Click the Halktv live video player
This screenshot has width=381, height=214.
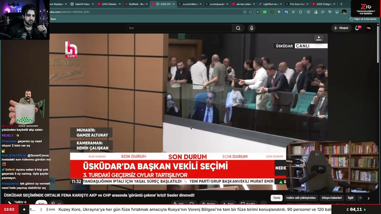click(188, 112)
